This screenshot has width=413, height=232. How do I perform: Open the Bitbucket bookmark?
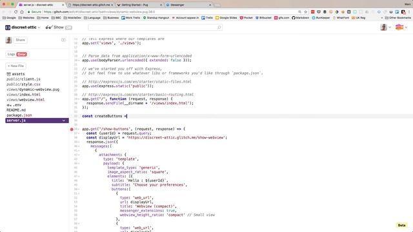(x=263, y=18)
